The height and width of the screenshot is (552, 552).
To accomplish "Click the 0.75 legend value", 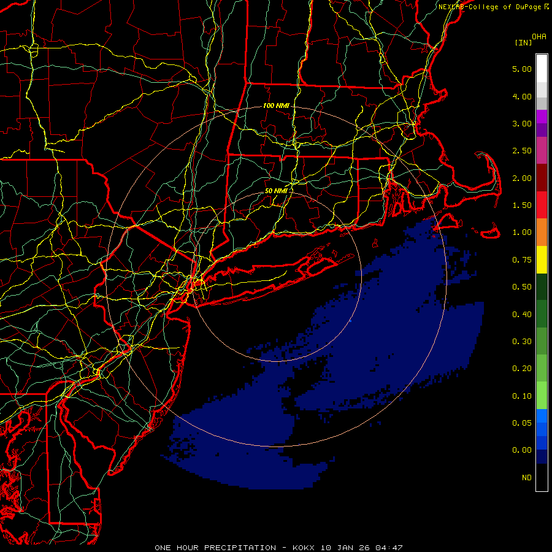I will point(522,260).
